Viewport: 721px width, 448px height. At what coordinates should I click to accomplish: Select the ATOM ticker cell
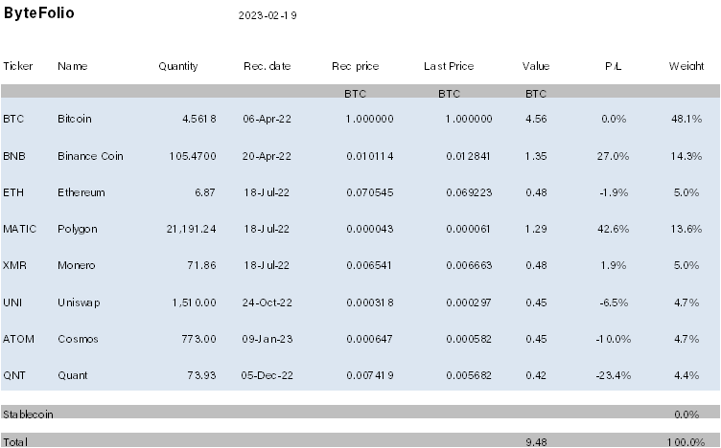(x=18, y=339)
